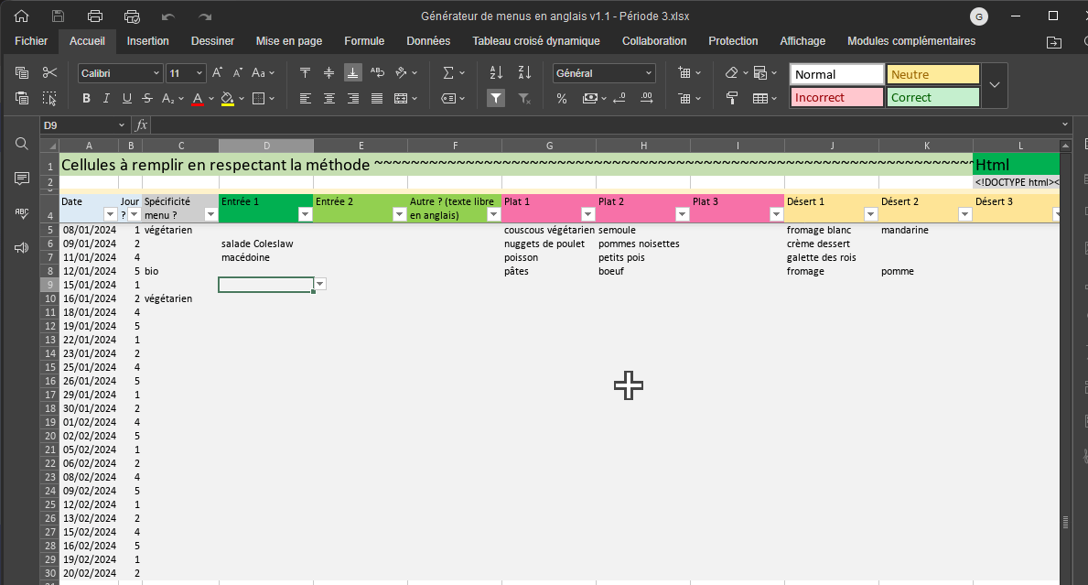Open the search panel in left sidebar
Screen dimensions: 1088x585
click(x=22, y=144)
